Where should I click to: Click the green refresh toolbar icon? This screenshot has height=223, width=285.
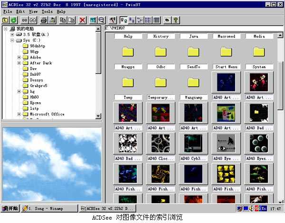(x=14, y=20)
